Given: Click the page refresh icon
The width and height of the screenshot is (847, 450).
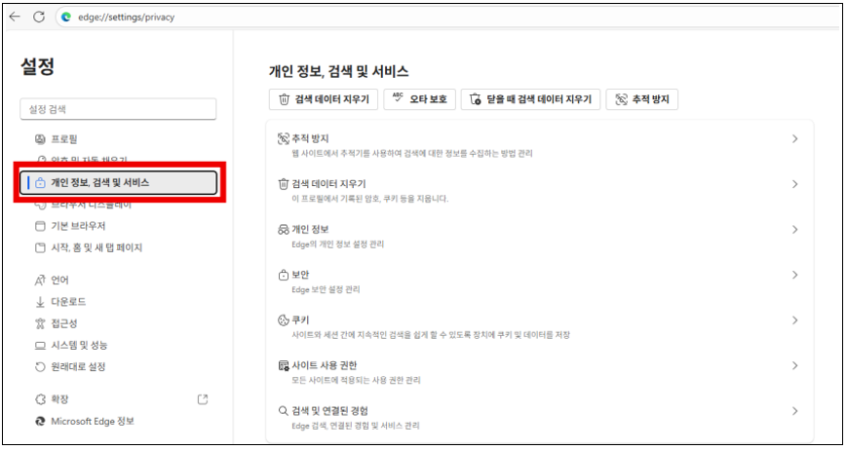Looking at the screenshot, I should [39, 17].
